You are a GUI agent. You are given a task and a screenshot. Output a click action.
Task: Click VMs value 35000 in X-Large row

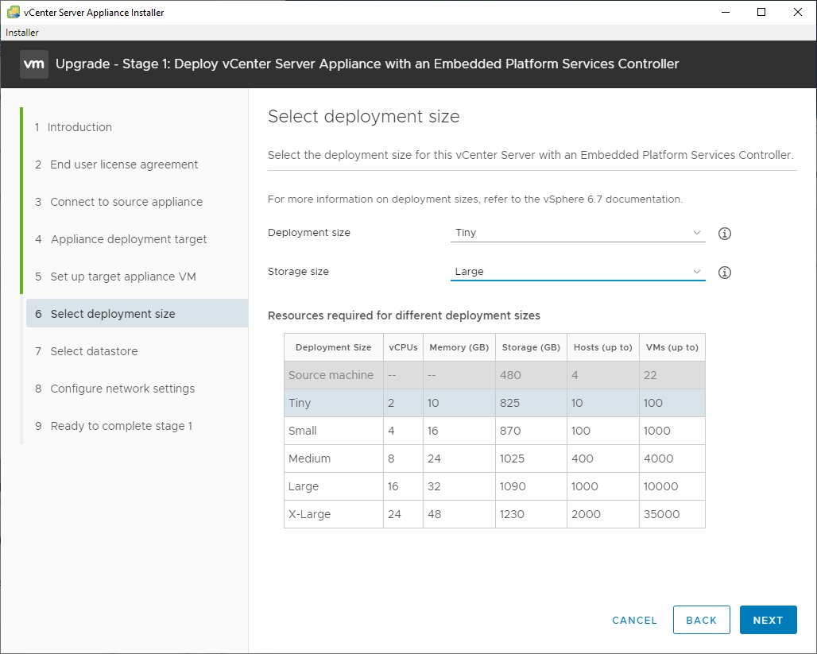[x=662, y=514]
